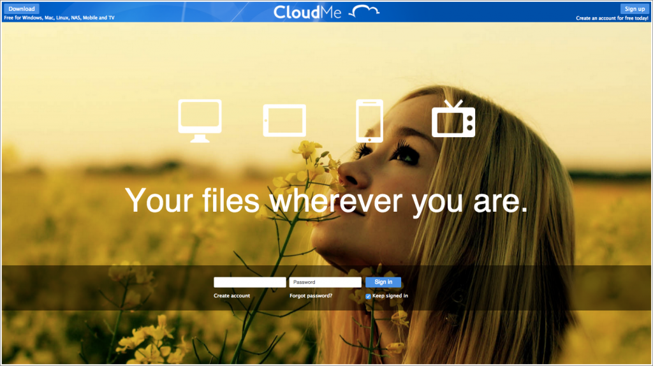Screen dimensions: 653x366
Task: Click the Sign up button
Action: click(x=635, y=9)
